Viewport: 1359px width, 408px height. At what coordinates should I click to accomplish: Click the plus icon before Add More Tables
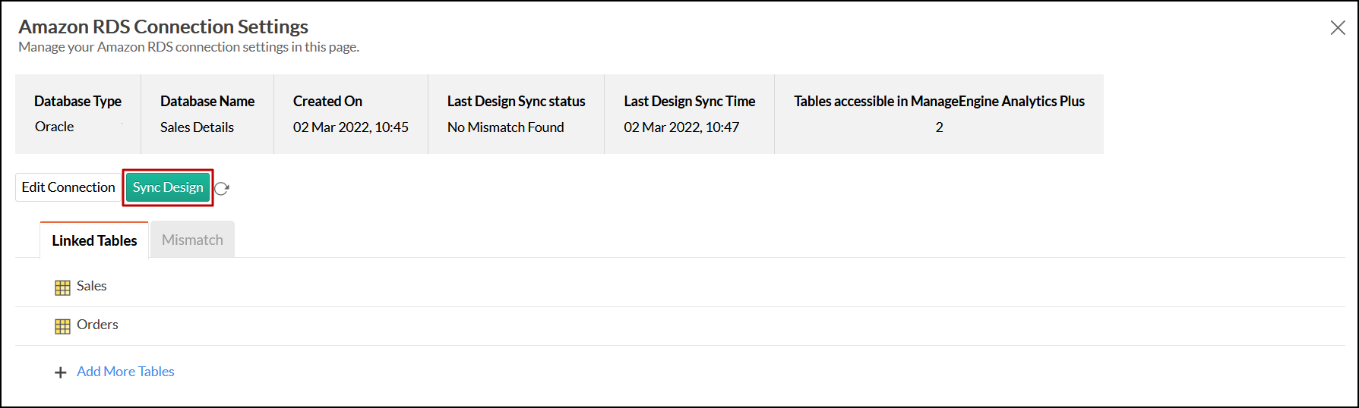[x=61, y=372]
